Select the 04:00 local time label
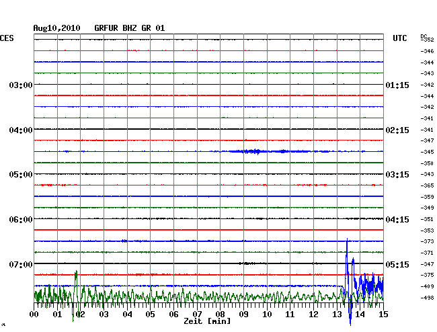437x332 pixels. point(21,130)
